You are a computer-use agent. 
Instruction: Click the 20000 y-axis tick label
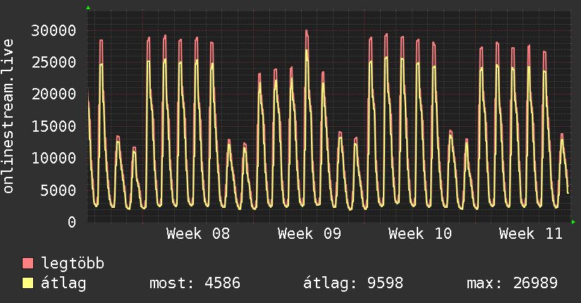(x=54, y=94)
